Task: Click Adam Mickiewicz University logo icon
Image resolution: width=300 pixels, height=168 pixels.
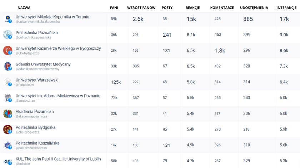Action: point(7,98)
